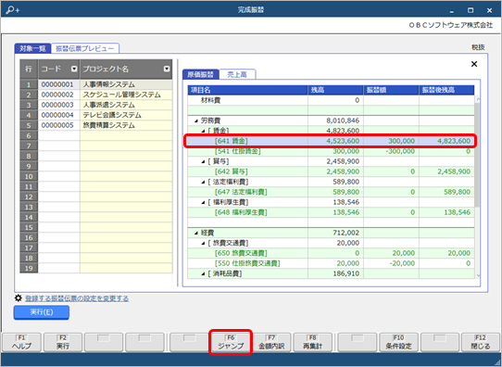Viewport: 502px width, 367px height.
Task: Collapse the [法定福利費] group node
Action: point(203,183)
